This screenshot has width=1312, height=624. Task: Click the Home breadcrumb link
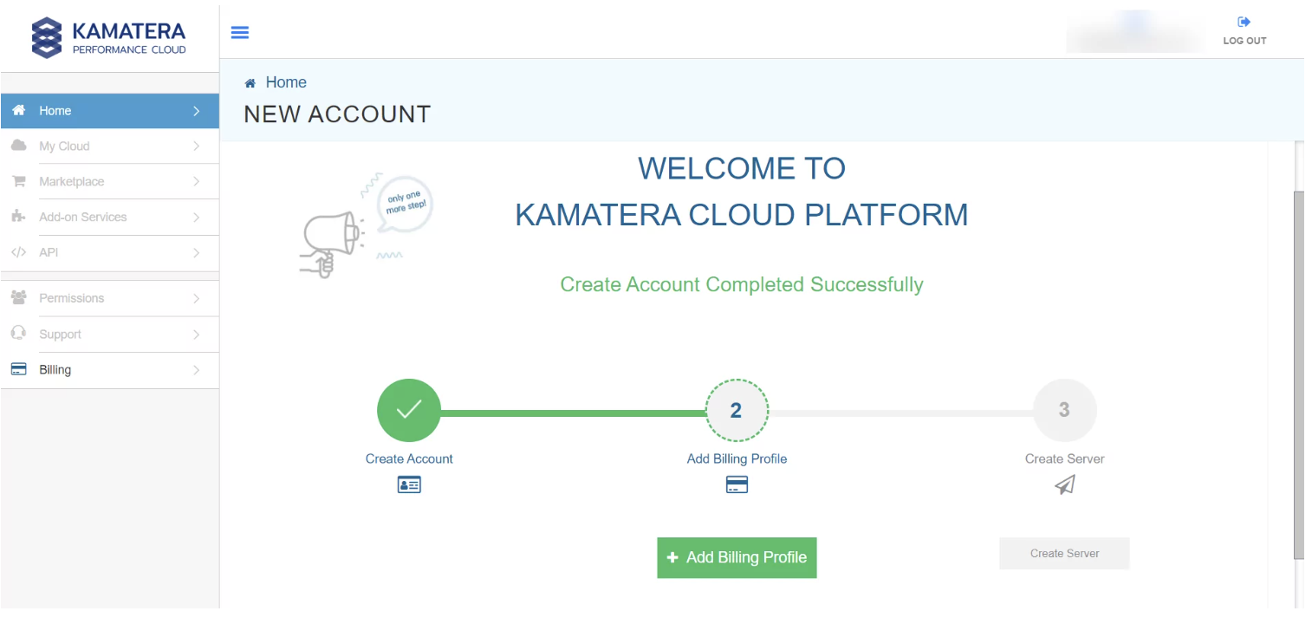pyautogui.click(x=286, y=82)
